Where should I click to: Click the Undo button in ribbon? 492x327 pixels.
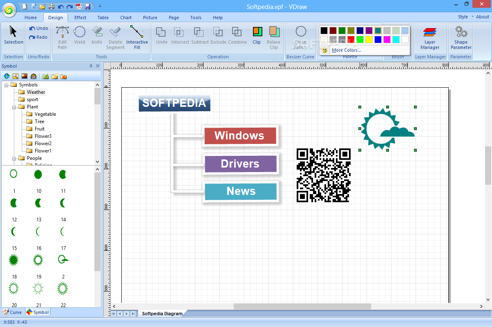click(x=38, y=28)
